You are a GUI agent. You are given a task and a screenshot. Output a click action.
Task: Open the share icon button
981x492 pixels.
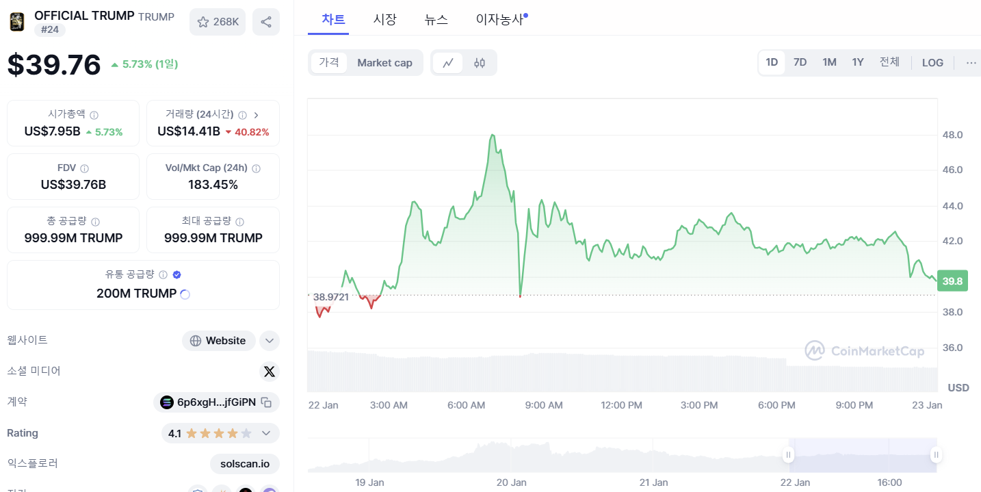(265, 22)
